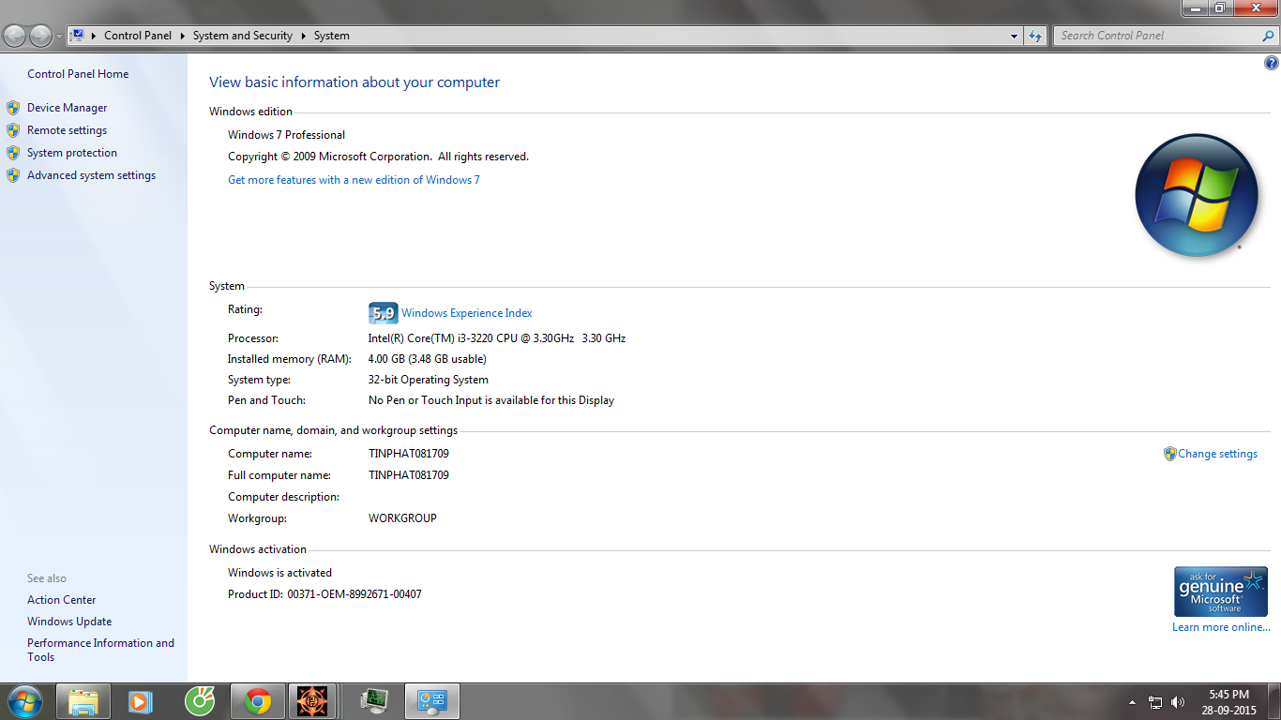Open the Help question mark icon
The image size is (1281, 720).
point(1272,64)
